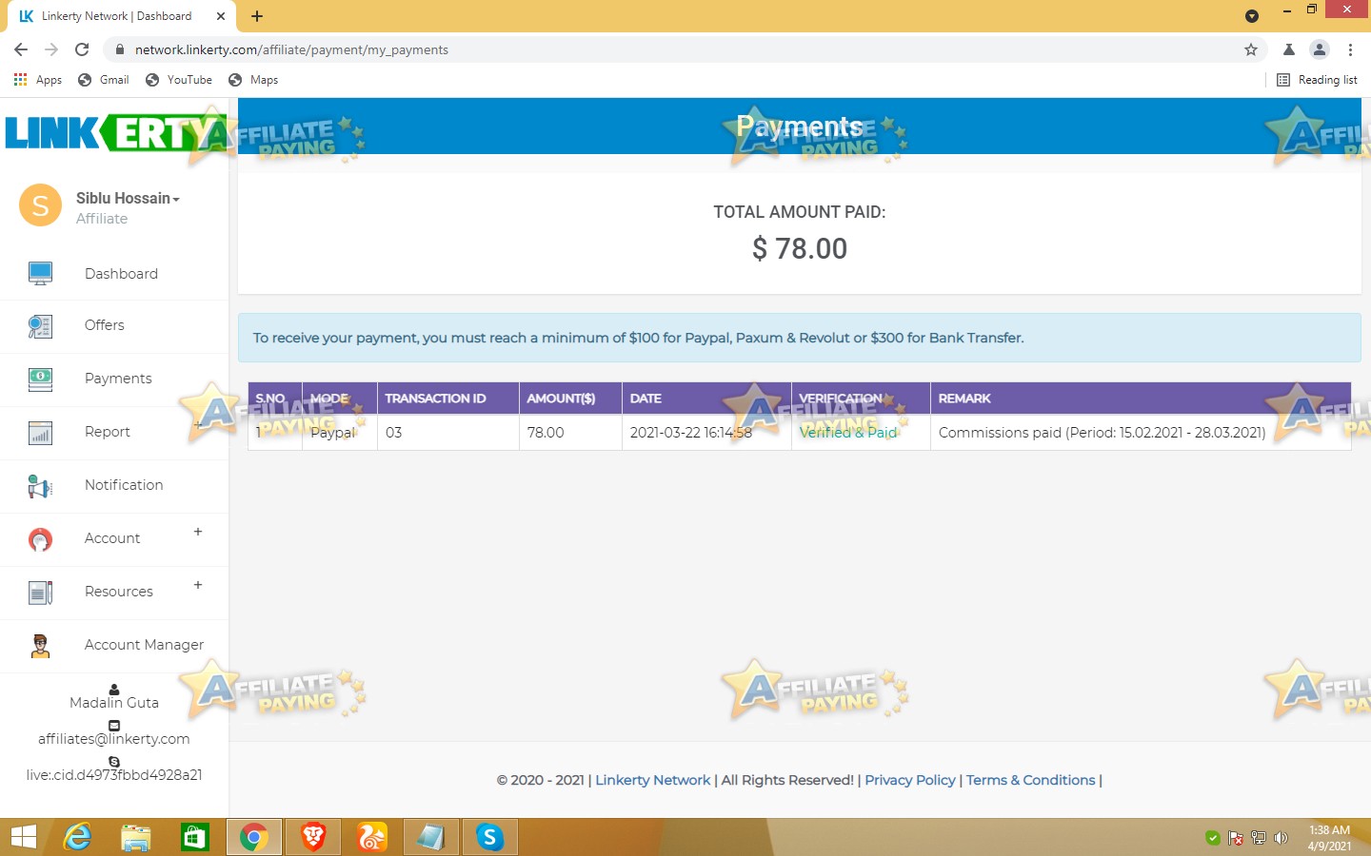
Task: Click the browser forward arrow
Action: [51, 49]
